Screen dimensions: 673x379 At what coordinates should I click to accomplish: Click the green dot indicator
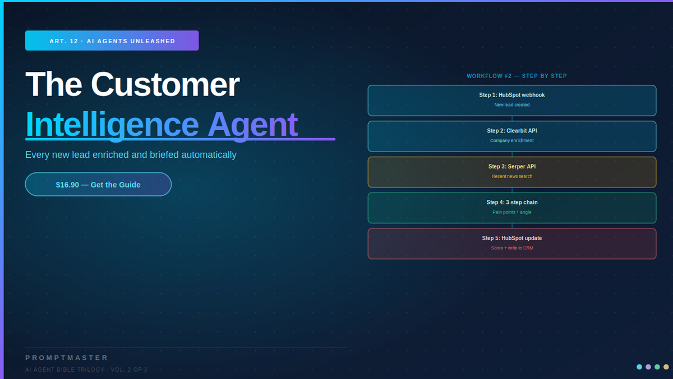657,367
